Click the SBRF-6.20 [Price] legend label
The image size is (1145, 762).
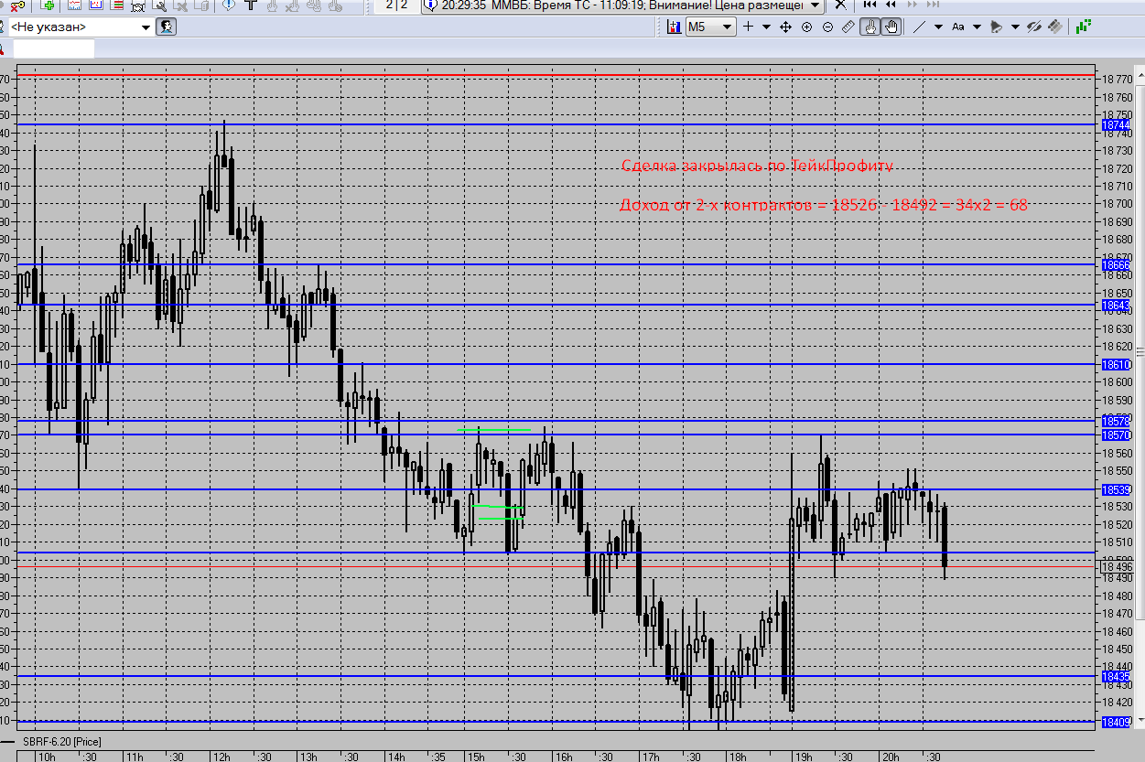point(63,740)
